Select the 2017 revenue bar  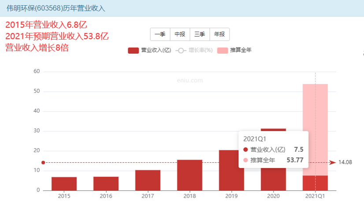pos(148,180)
